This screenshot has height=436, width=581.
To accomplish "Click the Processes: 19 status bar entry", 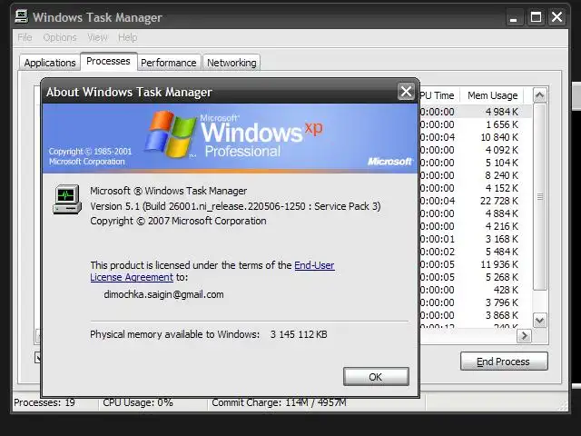I will (44, 402).
